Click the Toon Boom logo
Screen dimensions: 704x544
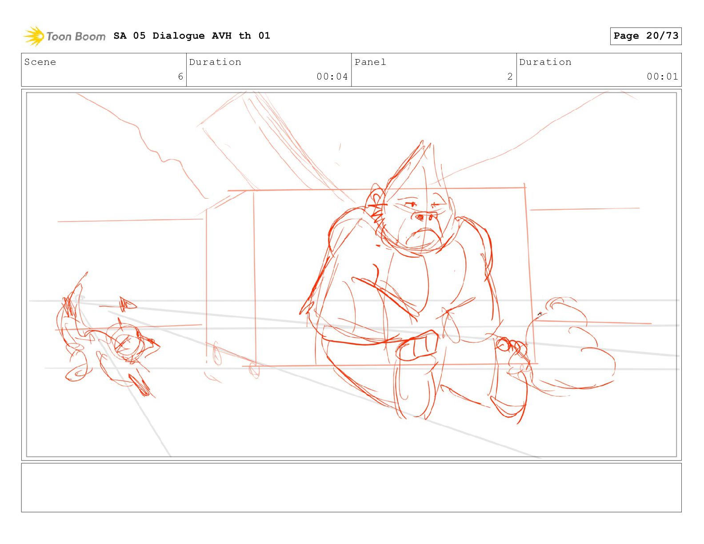tap(64, 36)
